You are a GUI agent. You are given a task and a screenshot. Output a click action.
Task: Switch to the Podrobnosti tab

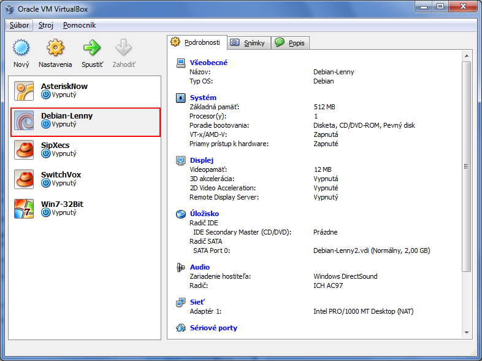click(197, 42)
